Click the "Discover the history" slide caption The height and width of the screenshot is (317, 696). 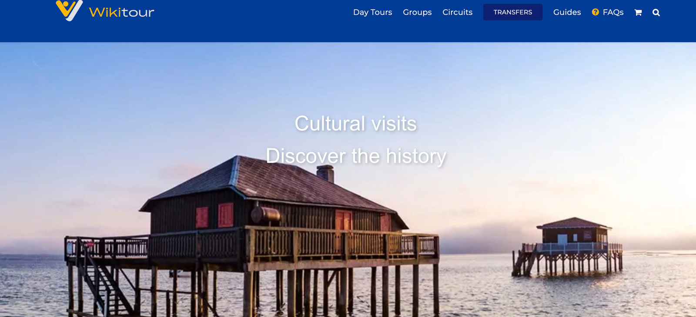(356, 156)
